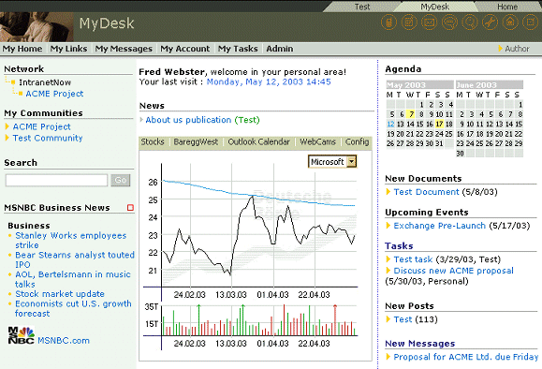Click the Go search button

pyautogui.click(x=121, y=180)
